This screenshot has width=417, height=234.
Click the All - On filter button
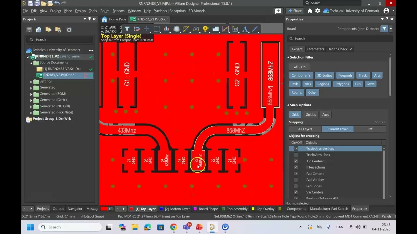point(299,67)
